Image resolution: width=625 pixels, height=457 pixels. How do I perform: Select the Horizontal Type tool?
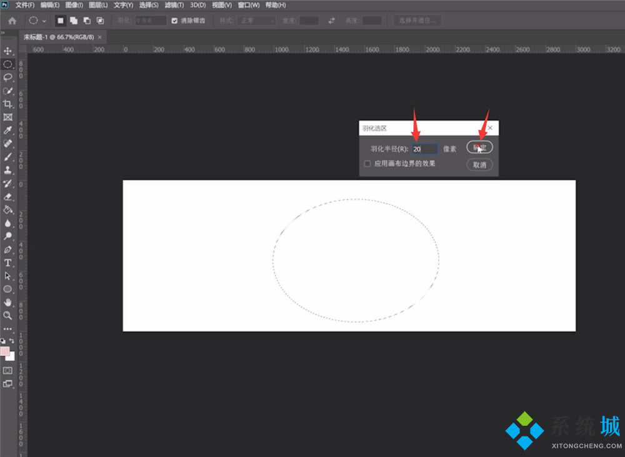click(8, 263)
